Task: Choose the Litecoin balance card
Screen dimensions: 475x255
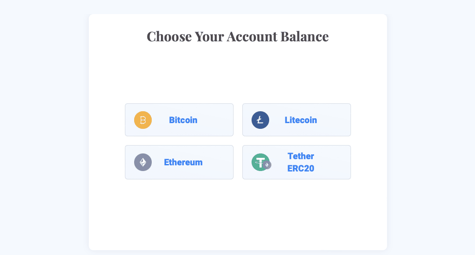Action: 296,120
